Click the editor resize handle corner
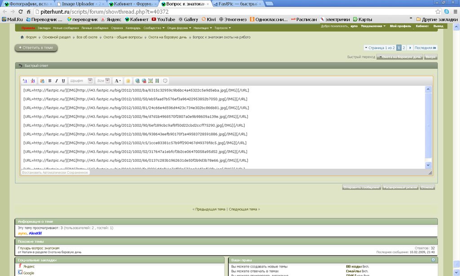Screen dimensions: 460x276 (x=430, y=173)
